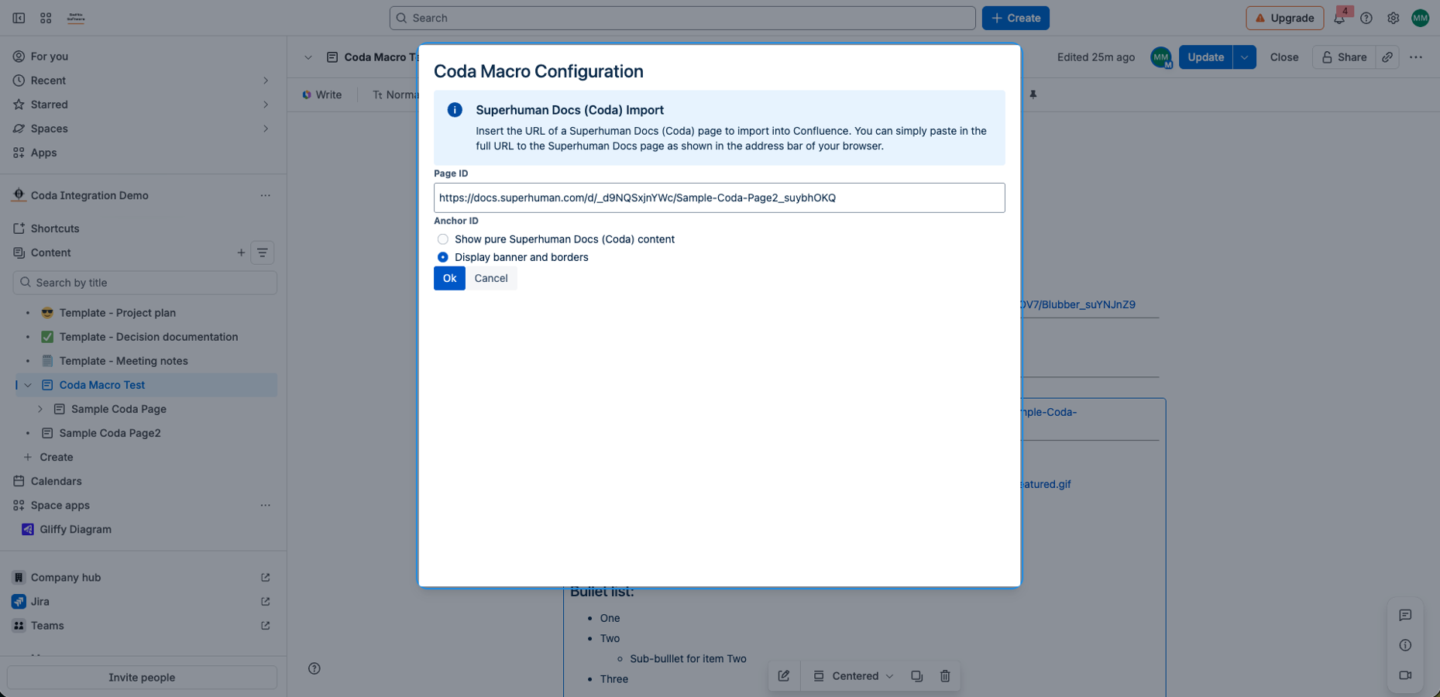Screen dimensions: 1440x697
Task: Click Create below the page tree
Action: 56,457
